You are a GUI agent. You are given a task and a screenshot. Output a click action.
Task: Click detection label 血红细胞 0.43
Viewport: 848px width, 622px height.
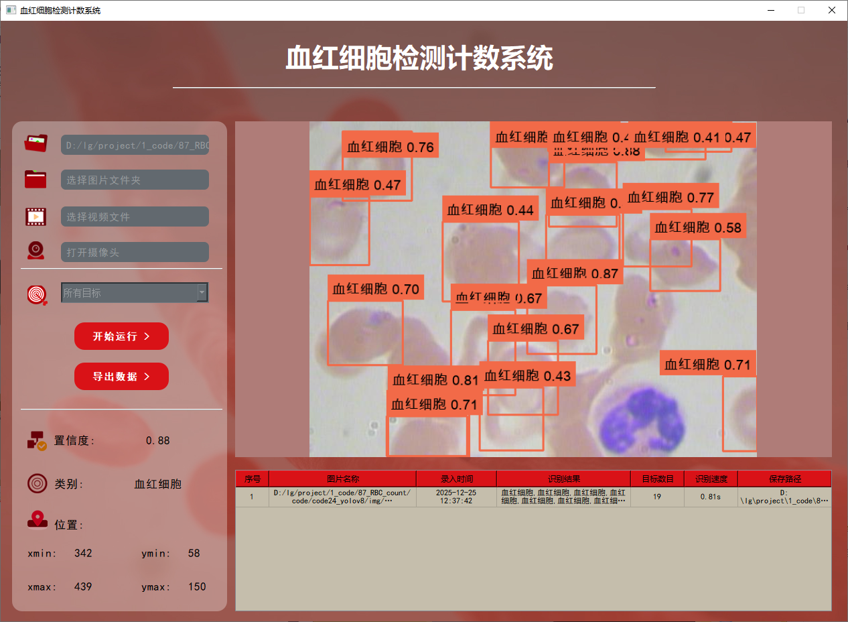528,375
